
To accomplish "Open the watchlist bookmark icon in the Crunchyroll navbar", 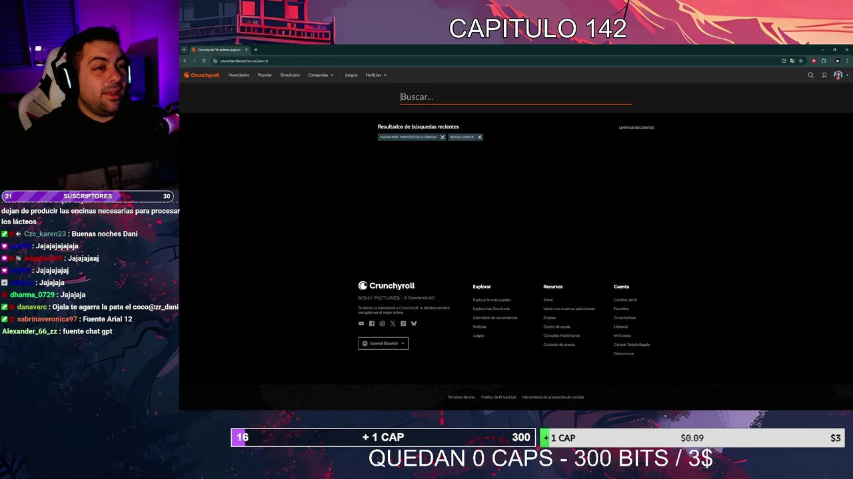I will tap(824, 75).
